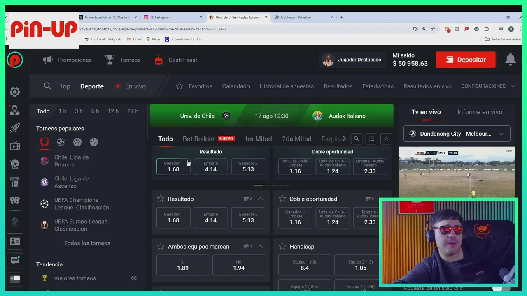Viewport: 527px width, 296px height.
Task: Collapse all markets with double chevron button
Action: [x=386, y=139]
